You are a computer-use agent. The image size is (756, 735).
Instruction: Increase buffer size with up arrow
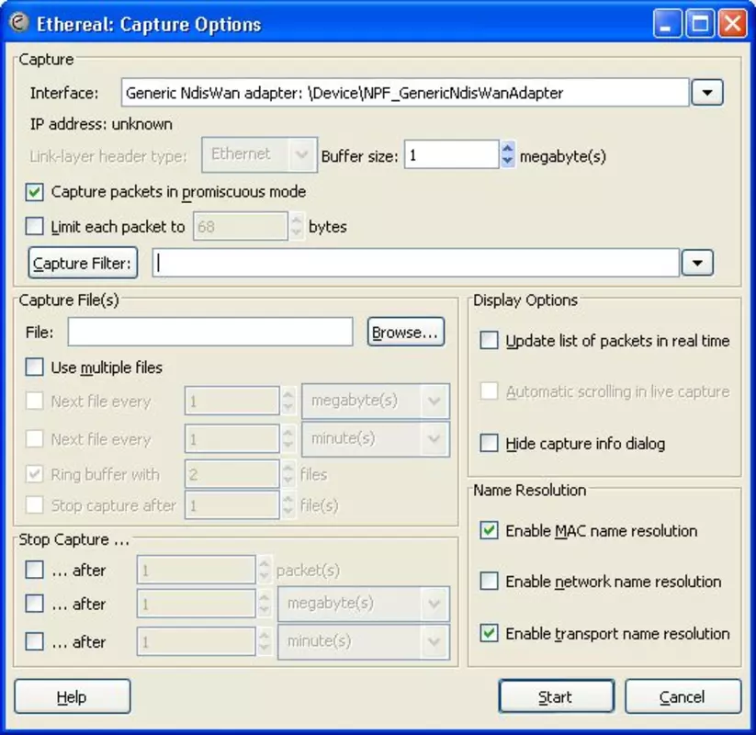[x=507, y=148]
